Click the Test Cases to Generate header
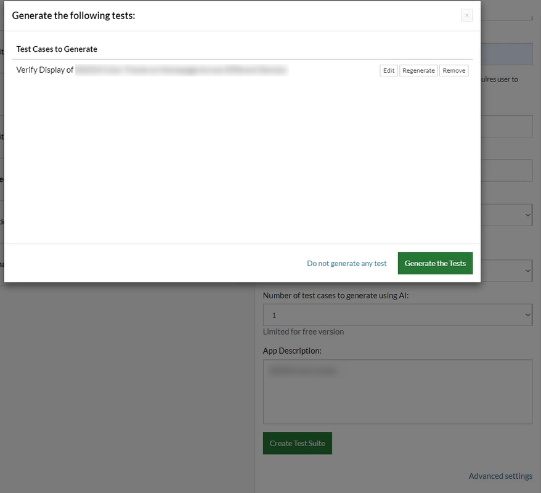The height and width of the screenshot is (493, 541). coord(57,49)
